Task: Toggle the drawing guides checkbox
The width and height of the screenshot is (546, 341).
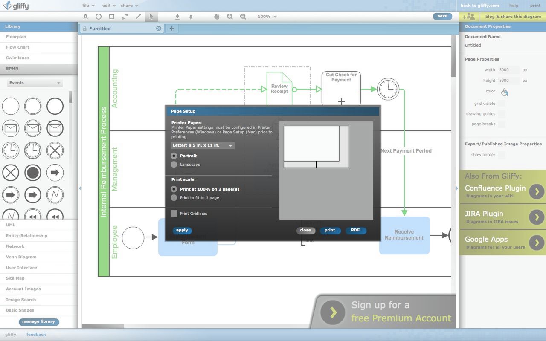Action: click(x=502, y=114)
